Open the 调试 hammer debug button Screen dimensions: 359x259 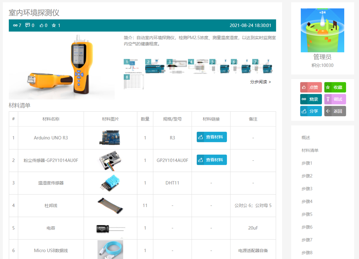(x=335, y=99)
